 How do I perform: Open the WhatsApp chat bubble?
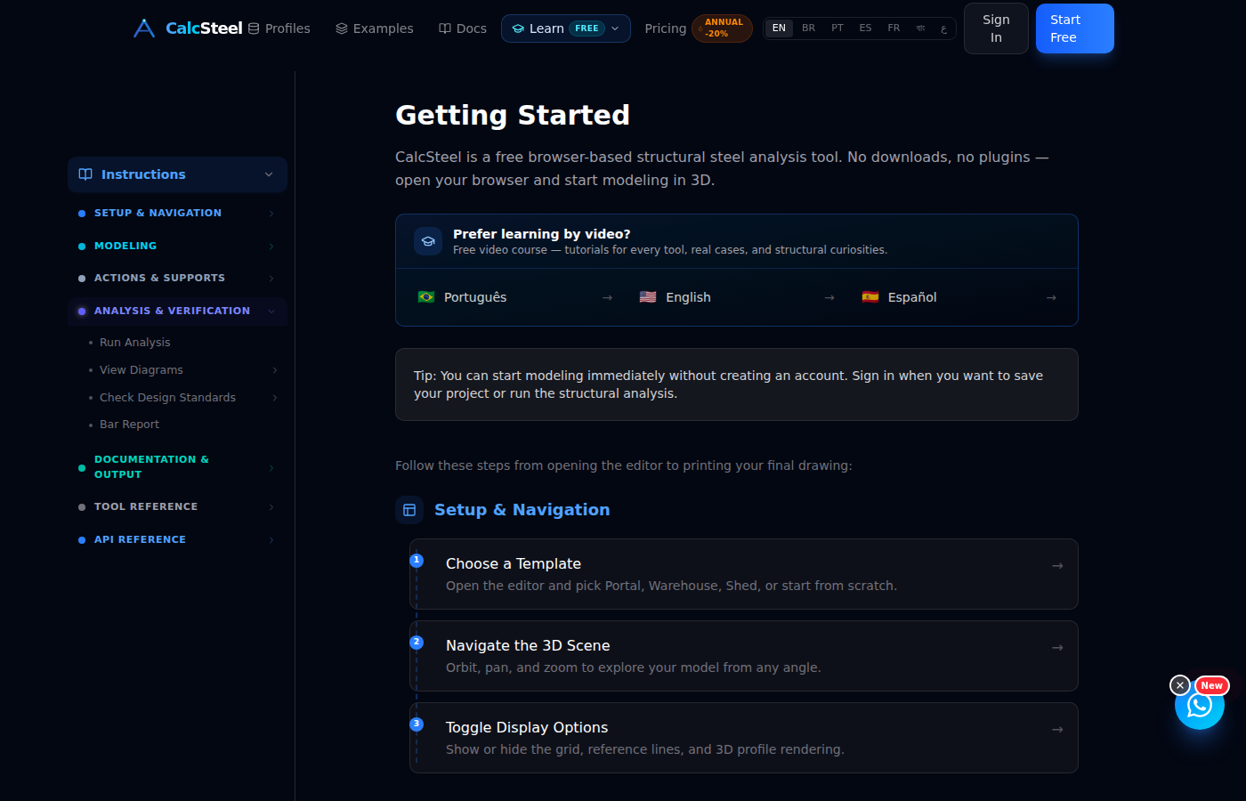(x=1200, y=705)
